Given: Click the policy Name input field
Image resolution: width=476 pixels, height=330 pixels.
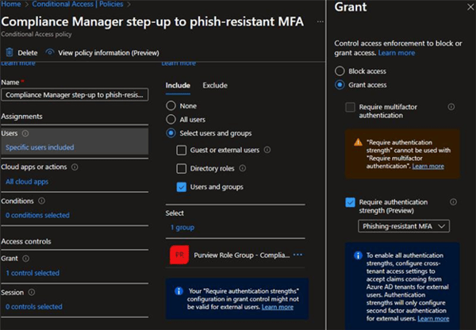Looking at the screenshot, I should point(75,94).
